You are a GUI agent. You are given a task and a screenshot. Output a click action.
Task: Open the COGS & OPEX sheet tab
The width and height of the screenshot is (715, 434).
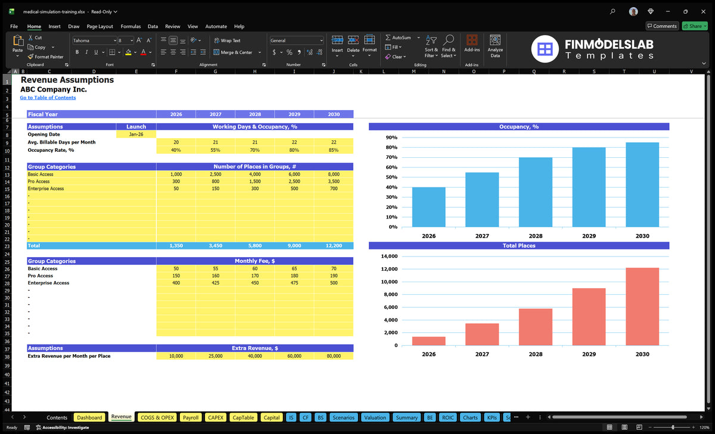[157, 417]
